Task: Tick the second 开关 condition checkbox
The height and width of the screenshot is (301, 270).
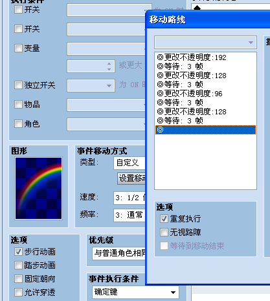Action: tap(18, 28)
